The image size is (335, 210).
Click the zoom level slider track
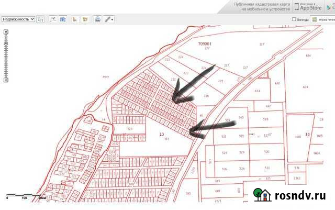(x=6, y=55)
